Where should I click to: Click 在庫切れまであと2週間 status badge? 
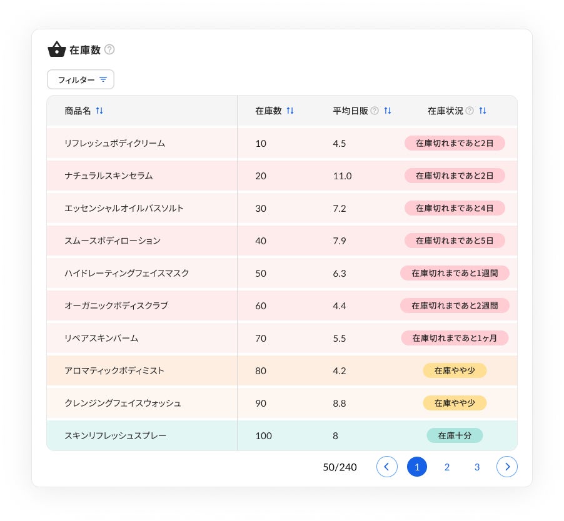click(455, 305)
